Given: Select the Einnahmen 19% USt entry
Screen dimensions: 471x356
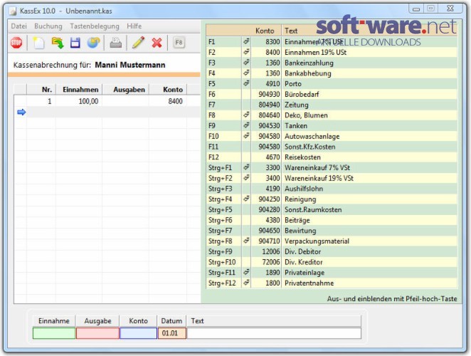Looking at the screenshot, I should [x=332, y=52].
